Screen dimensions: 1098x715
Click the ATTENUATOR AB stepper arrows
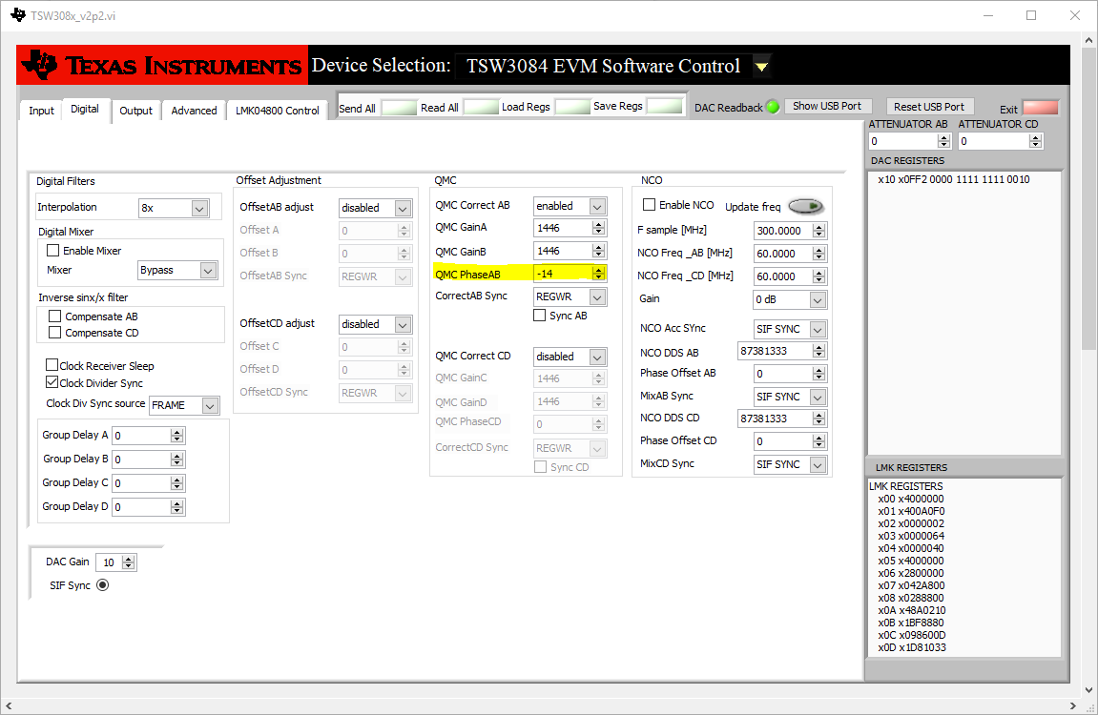pos(944,141)
